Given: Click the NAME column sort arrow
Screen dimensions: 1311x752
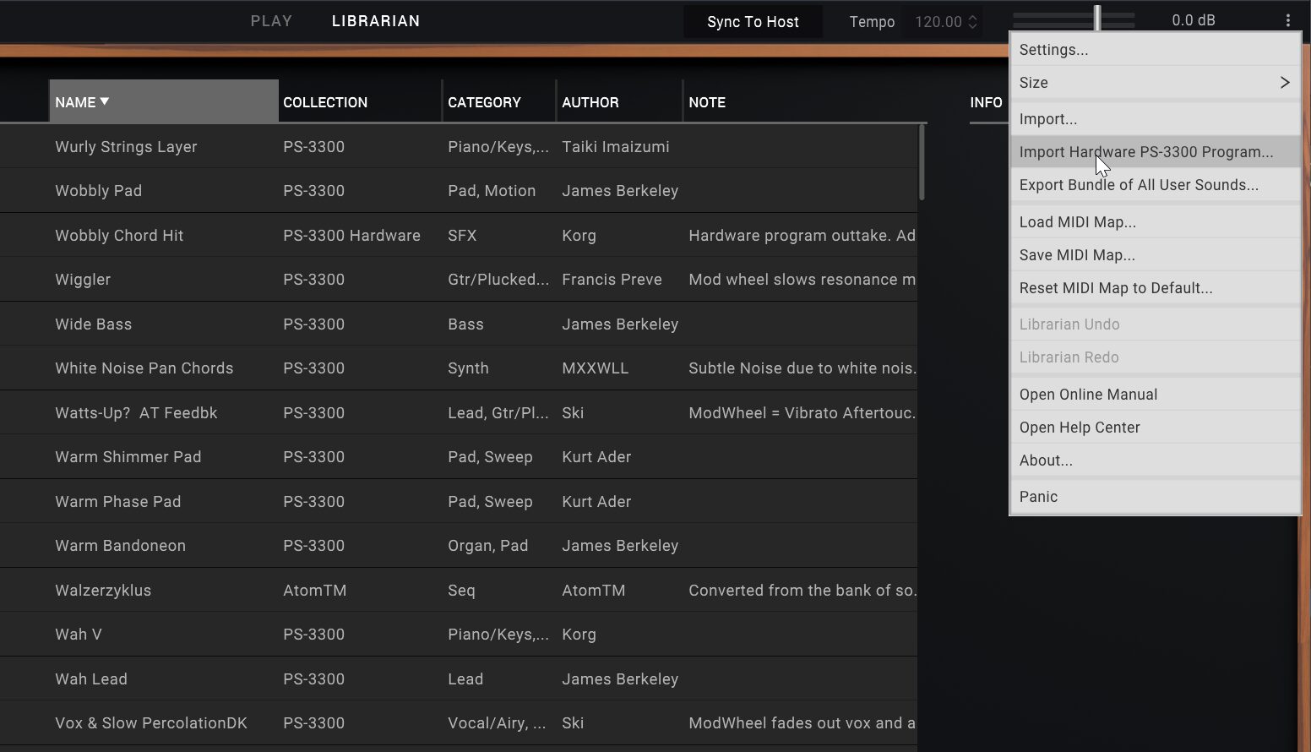Looking at the screenshot, I should pos(105,101).
